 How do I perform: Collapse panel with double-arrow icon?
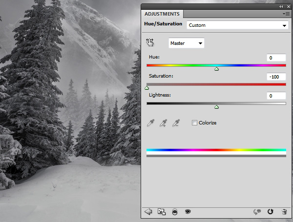281,6
